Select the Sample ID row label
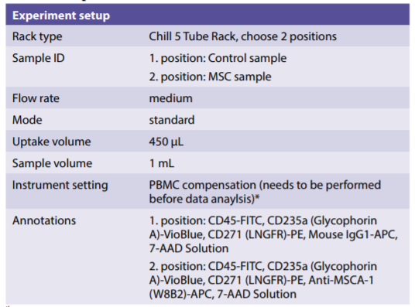This screenshot has width=415, height=307. coord(39,58)
